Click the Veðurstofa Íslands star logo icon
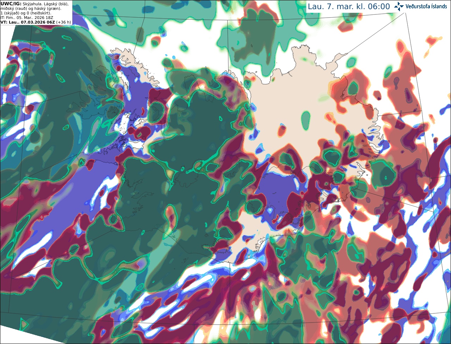Screen dimensions: 451x344 coord(399,6)
